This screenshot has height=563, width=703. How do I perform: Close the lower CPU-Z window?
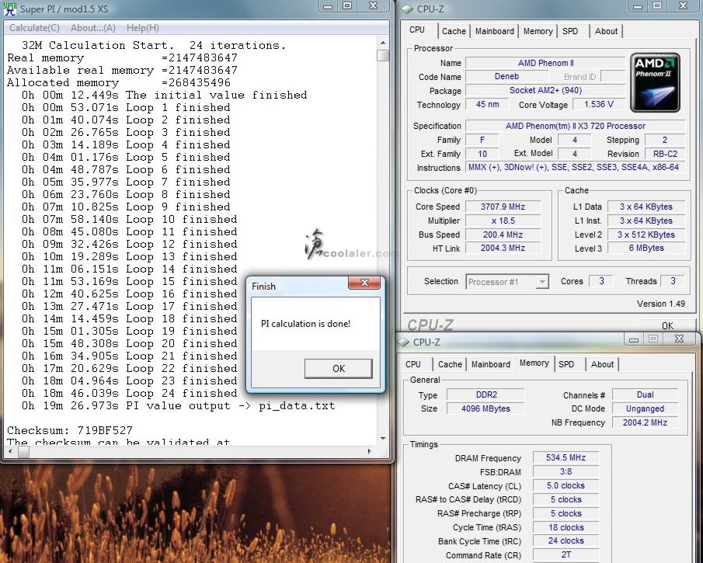679,339
